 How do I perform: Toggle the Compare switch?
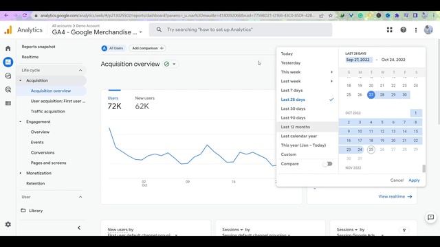click(x=327, y=164)
